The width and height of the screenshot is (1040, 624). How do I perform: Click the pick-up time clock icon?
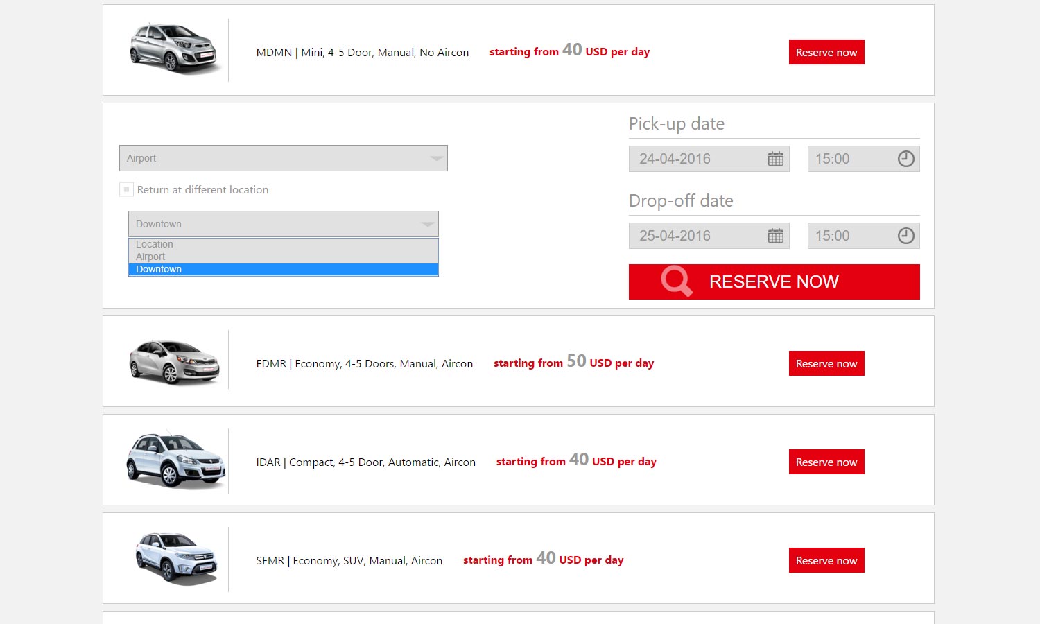[905, 159]
